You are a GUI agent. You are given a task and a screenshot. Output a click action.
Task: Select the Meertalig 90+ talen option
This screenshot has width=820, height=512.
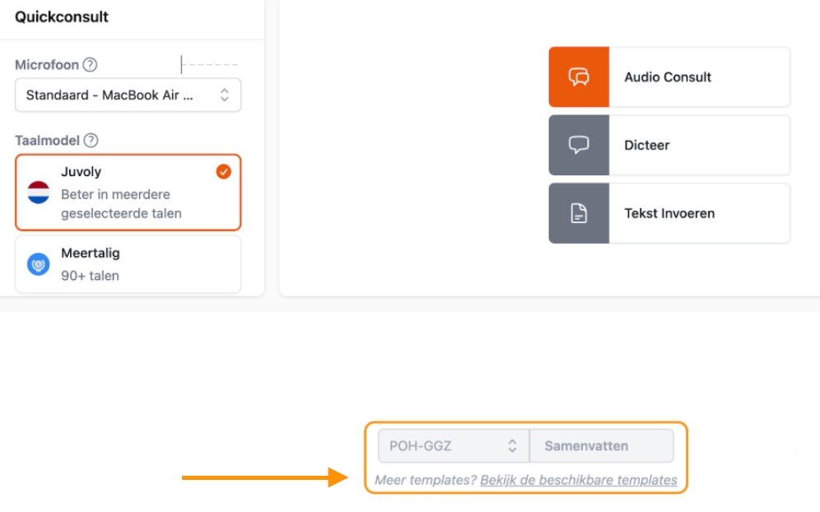point(128,264)
